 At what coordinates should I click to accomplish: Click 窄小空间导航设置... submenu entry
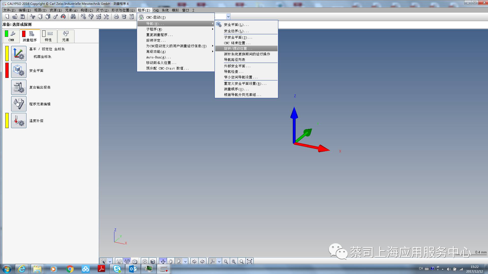[x=246, y=77]
